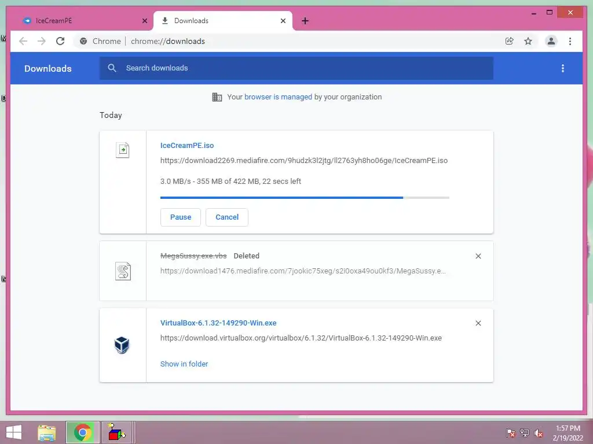
Task: Open the colored blocks app in taskbar
Action: [116, 432]
